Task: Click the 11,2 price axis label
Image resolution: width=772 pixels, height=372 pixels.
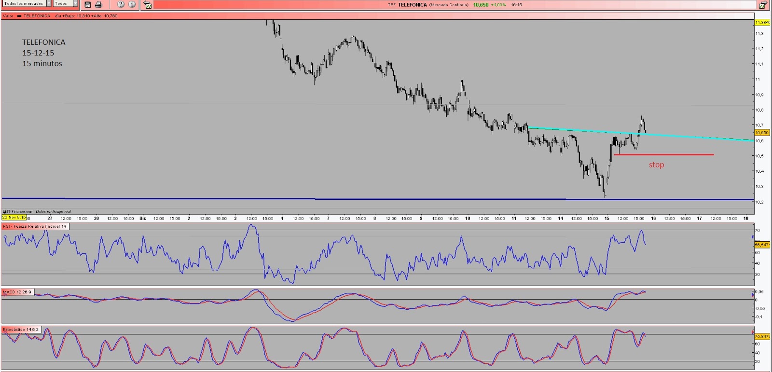Action: [x=759, y=49]
